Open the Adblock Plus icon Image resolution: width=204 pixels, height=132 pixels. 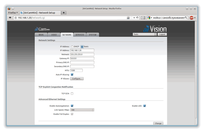[192, 18]
